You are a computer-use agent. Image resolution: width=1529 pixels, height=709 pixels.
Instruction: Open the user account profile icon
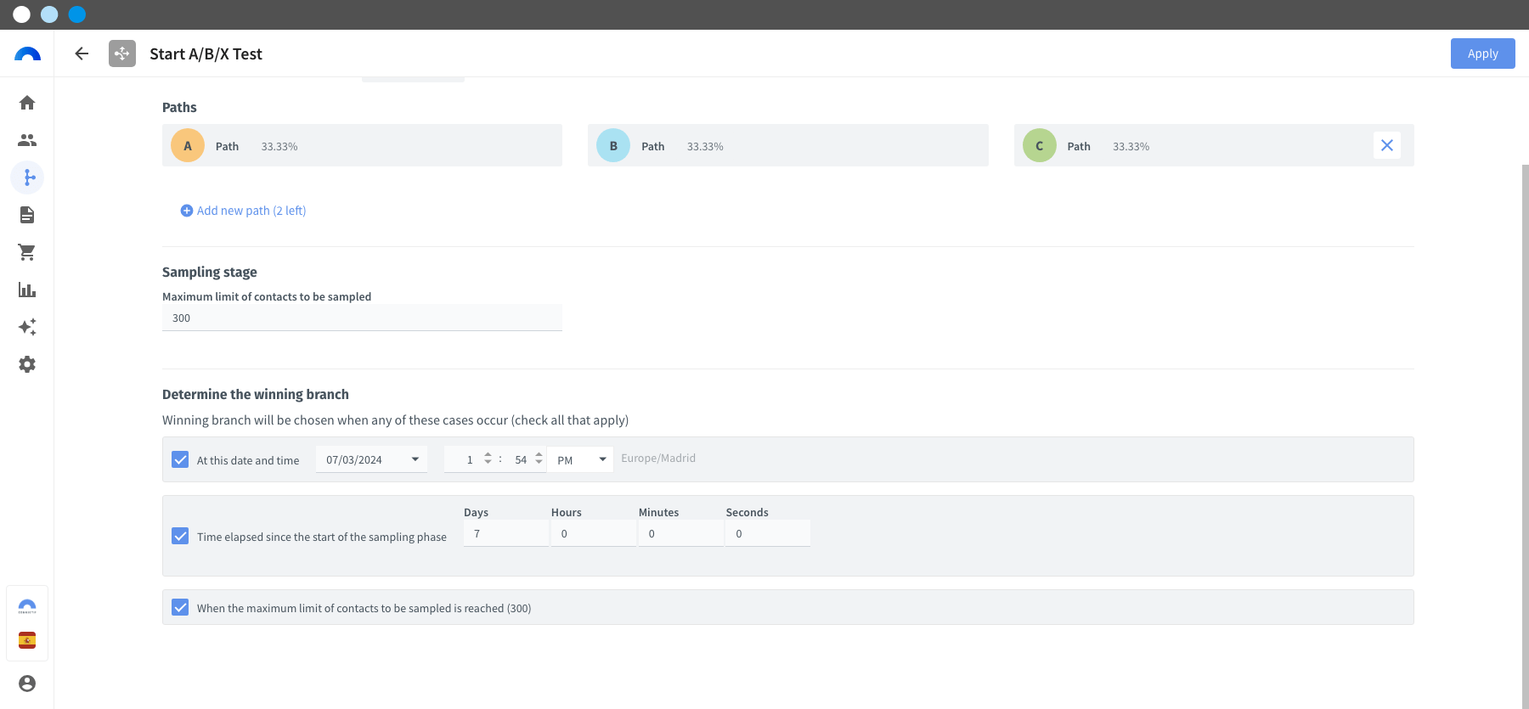[27, 684]
